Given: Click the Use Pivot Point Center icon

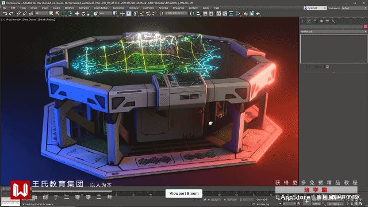Looking at the screenshot, I should [x=115, y=14].
